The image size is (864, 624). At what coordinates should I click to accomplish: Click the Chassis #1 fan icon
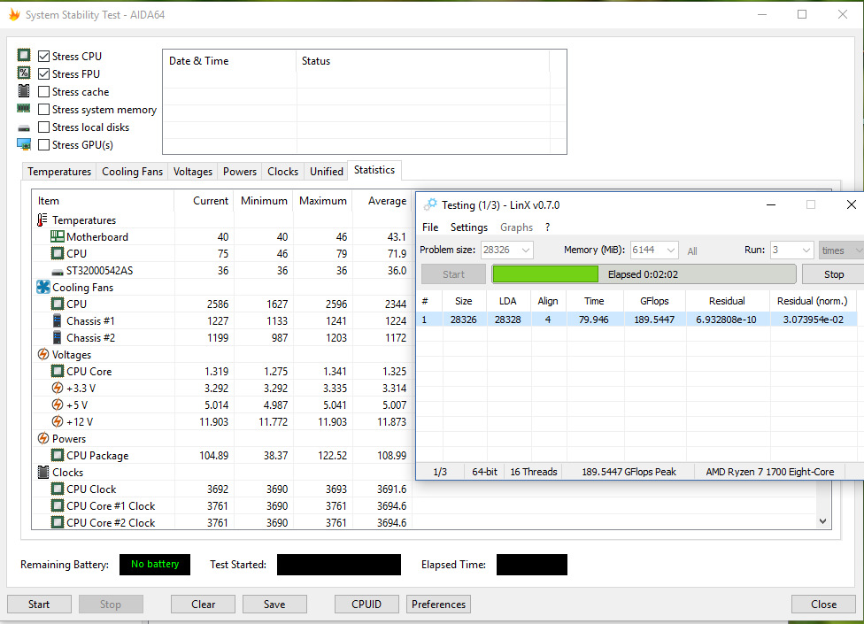tap(58, 321)
